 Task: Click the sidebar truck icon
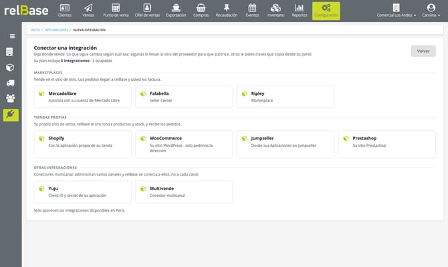click(10, 83)
